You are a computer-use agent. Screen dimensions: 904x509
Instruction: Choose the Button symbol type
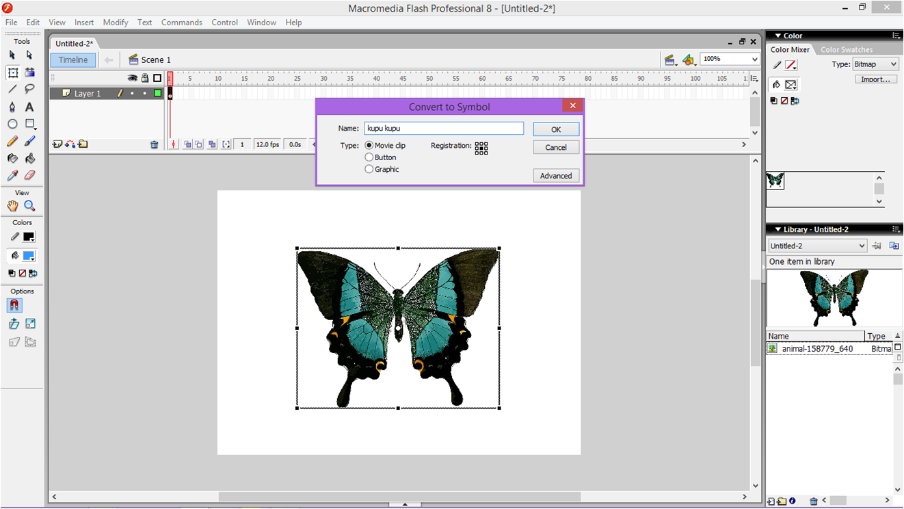381,157
